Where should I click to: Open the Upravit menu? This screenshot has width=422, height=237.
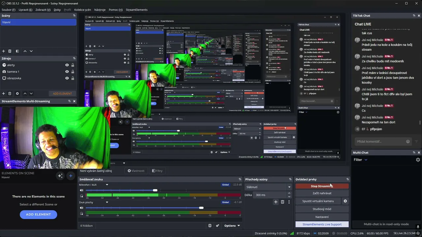tap(25, 10)
